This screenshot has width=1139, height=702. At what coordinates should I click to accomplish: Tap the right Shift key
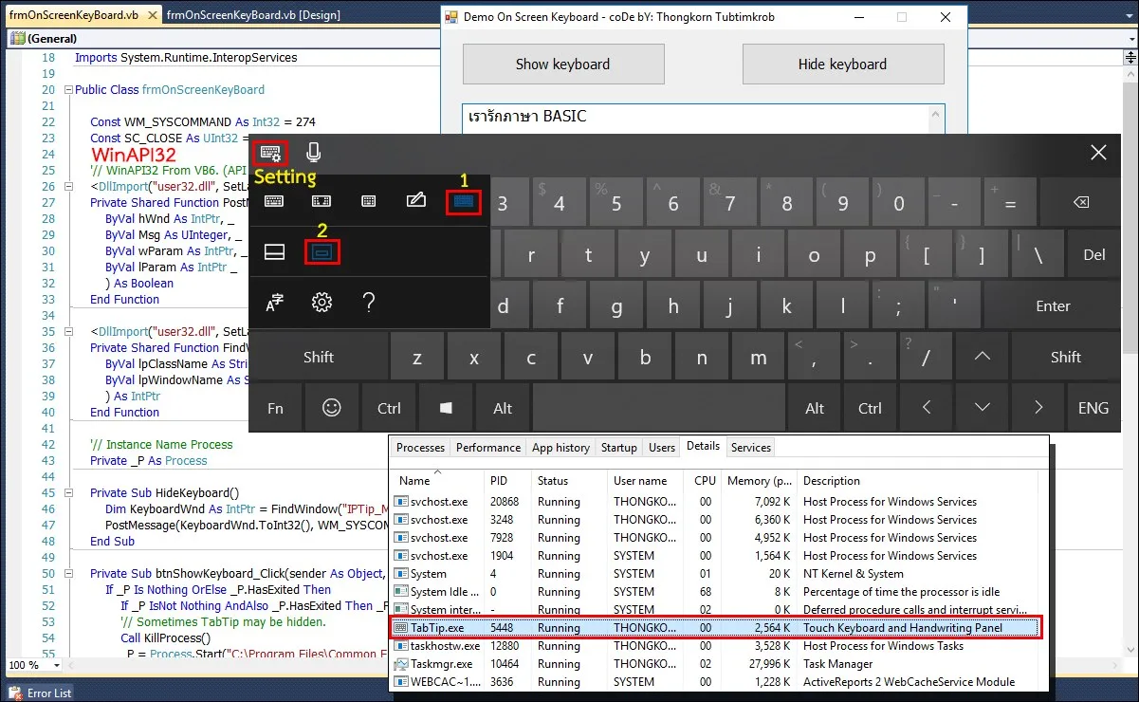click(x=1066, y=357)
